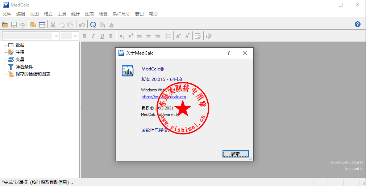366x186 pixels.
Task: Toggle Bold formatting
Action: (84, 36)
